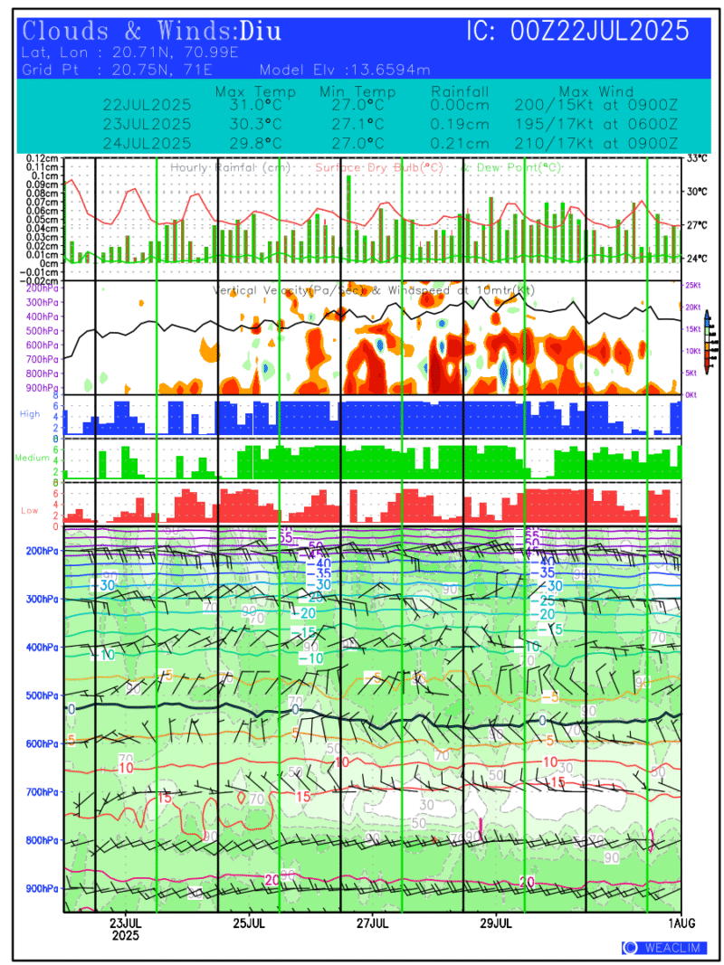The width and height of the screenshot is (724, 965).
Task: Click the green "Dew Point(°C)" legend label
Action: coord(516,167)
